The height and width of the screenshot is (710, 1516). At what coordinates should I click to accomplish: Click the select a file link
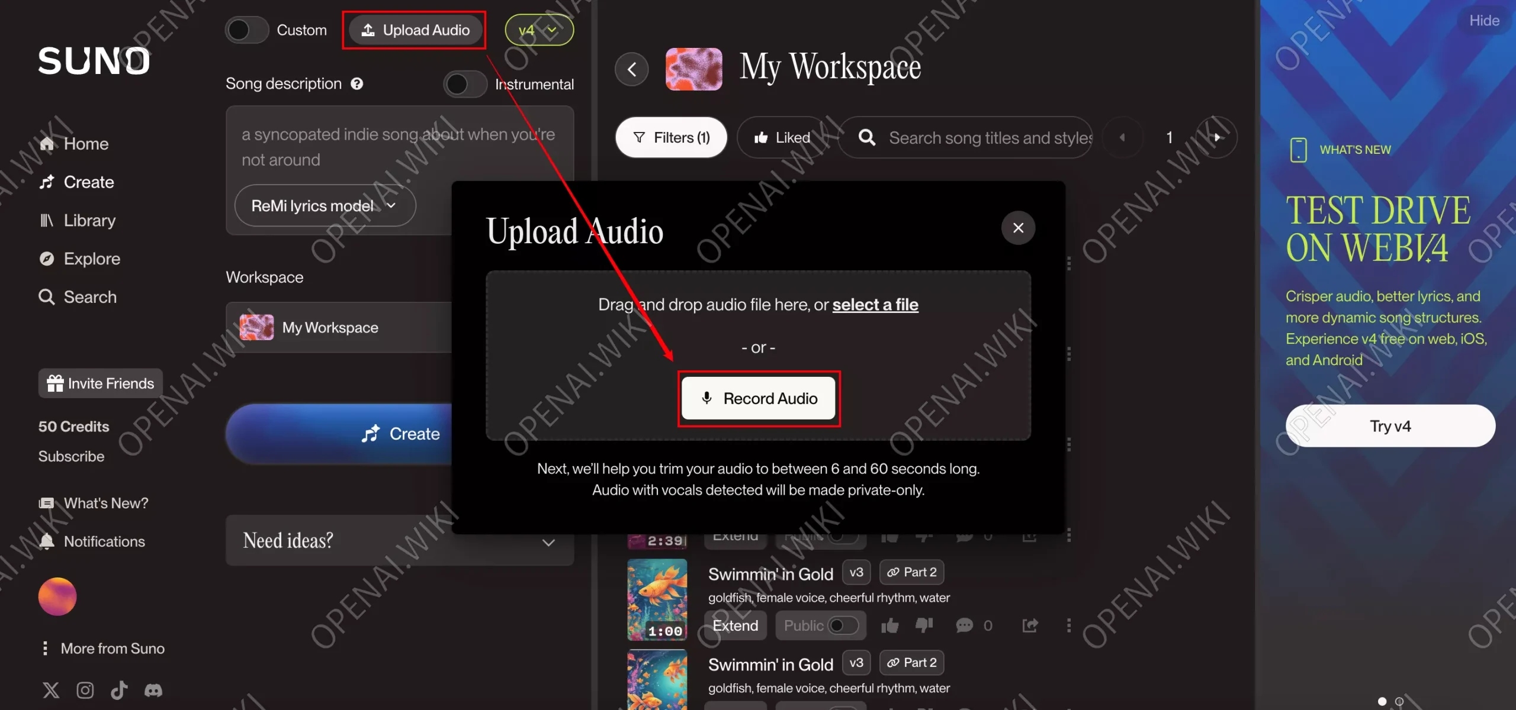coord(875,305)
